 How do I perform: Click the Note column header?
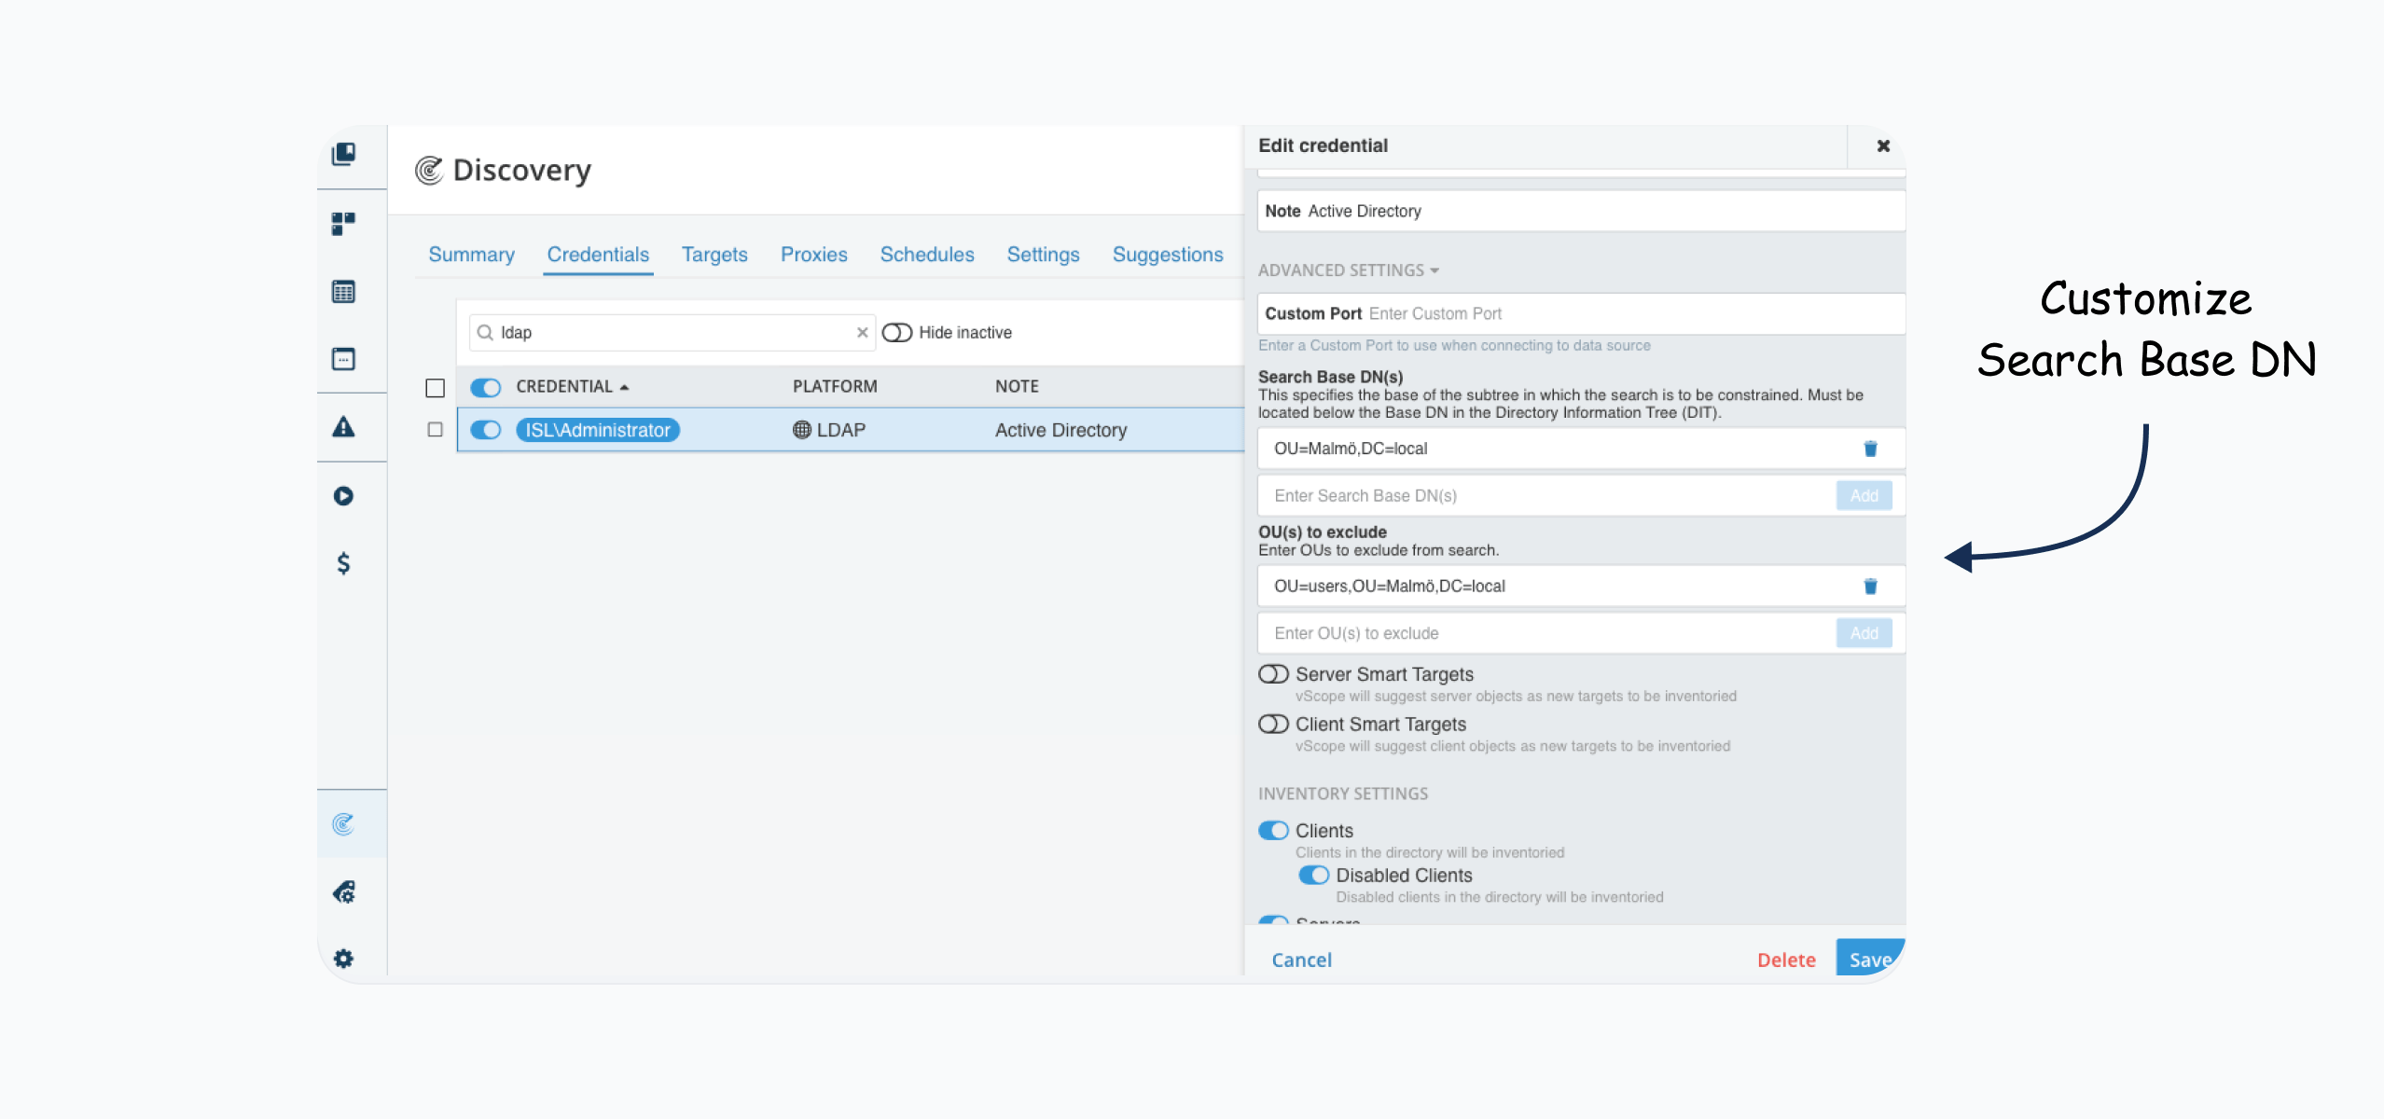point(1017,387)
